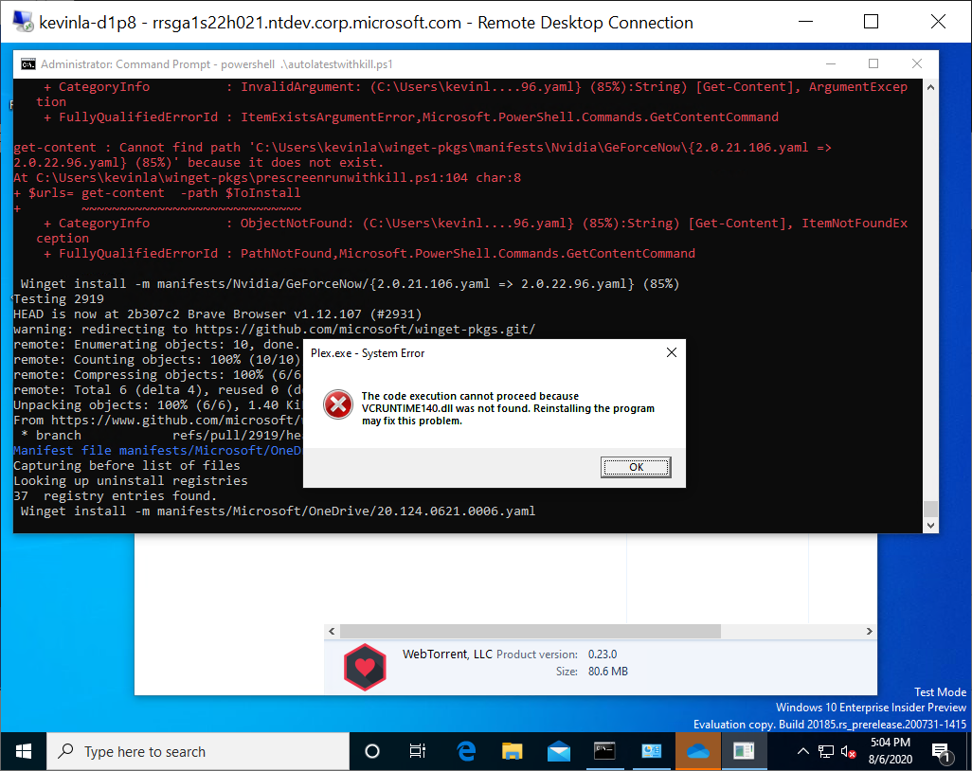972x771 pixels.
Task: Click right arrow of horizontal scrollbar
Action: [x=869, y=631]
